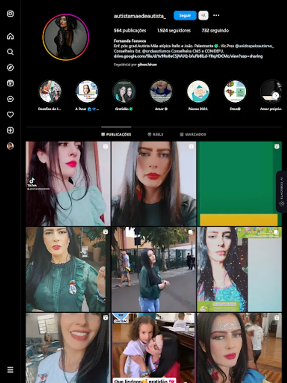
Task: Click the username autistamaedeautista_
Action: coord(140,16)
